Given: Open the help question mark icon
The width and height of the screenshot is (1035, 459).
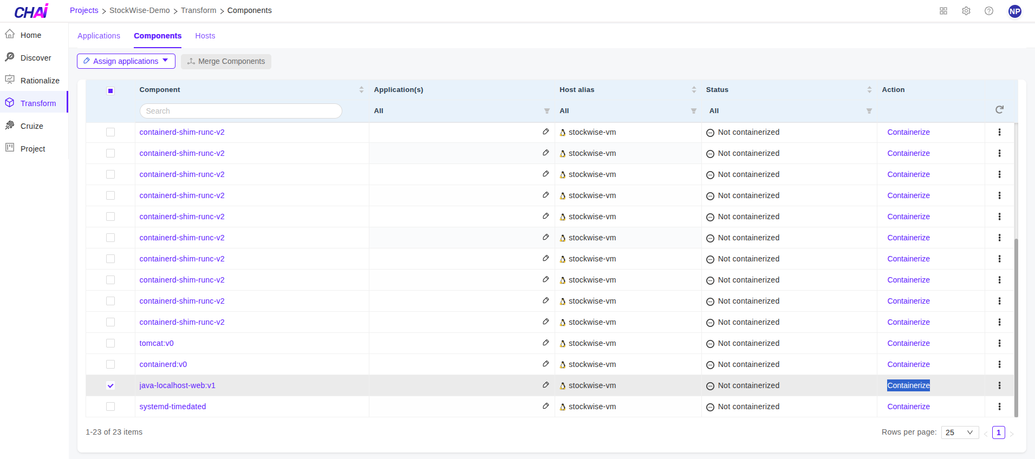Looking at the screenshot, I should point(989,11).
